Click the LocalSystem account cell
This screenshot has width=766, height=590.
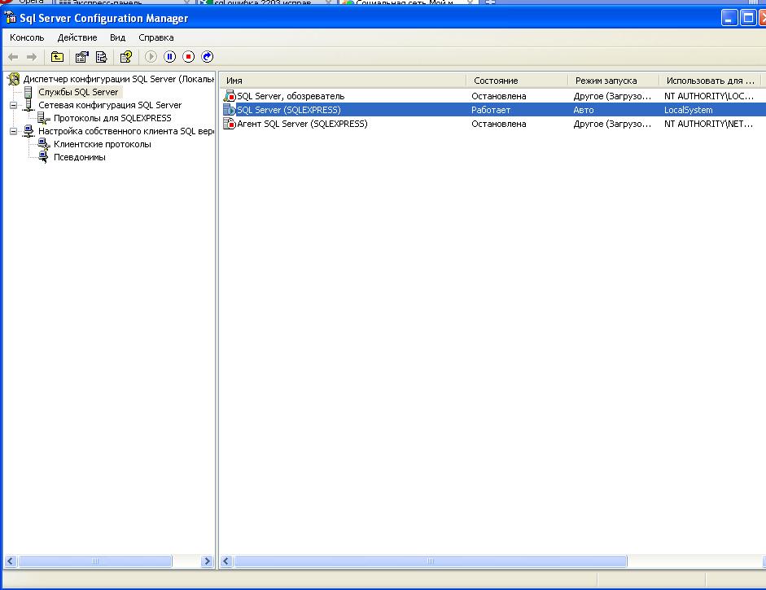pos(689,110)
